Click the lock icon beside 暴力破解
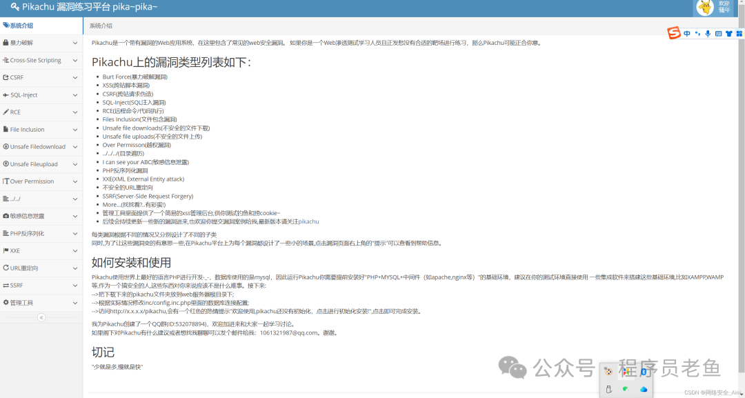Image resolution: width=745 pixels, height=398 pixels. pyautogui.click(x=6, y=43)
